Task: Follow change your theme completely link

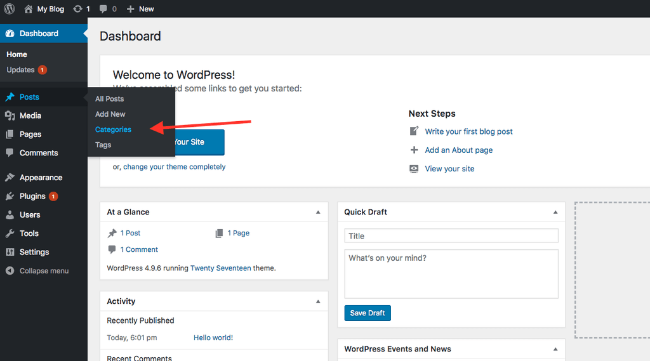Action: click(174, 167)
